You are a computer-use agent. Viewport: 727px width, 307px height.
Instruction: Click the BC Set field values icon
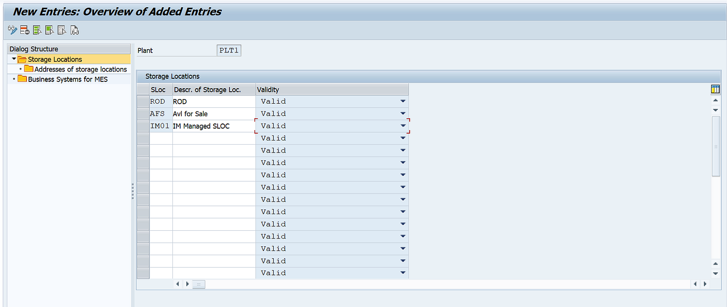[75, 31]
